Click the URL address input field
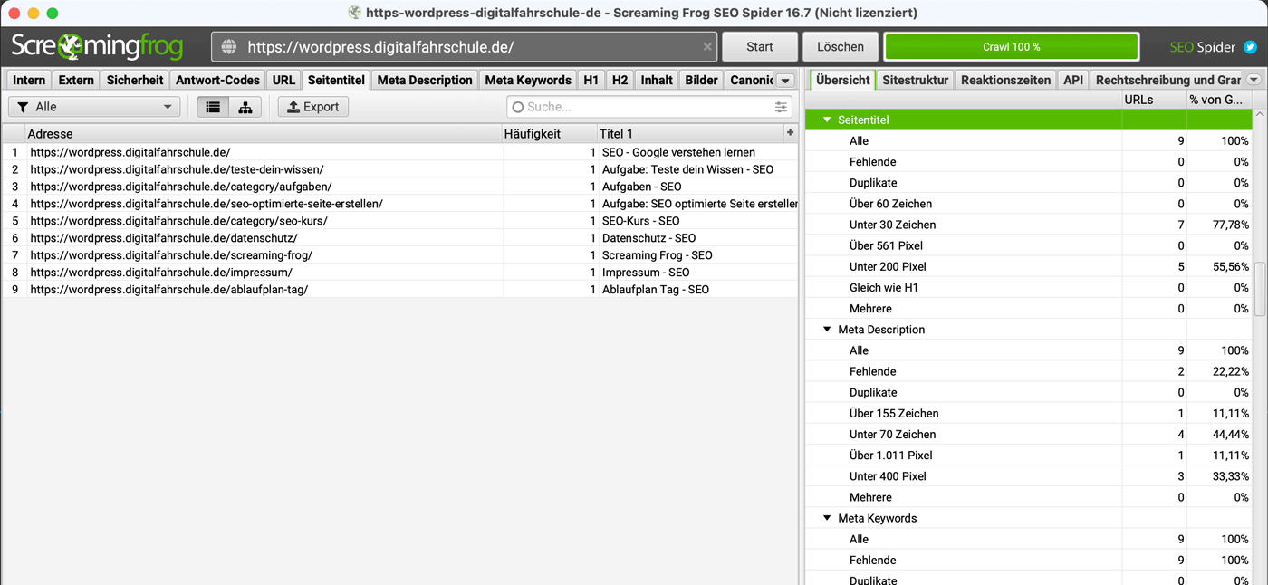 click(465, 47)
